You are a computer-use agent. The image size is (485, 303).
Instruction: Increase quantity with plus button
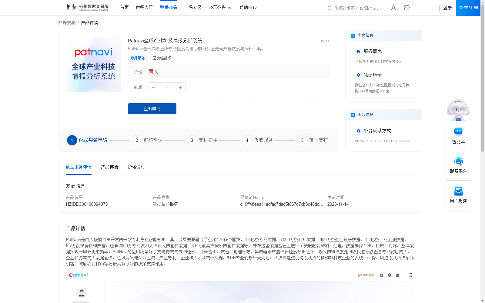pos(181,87)
